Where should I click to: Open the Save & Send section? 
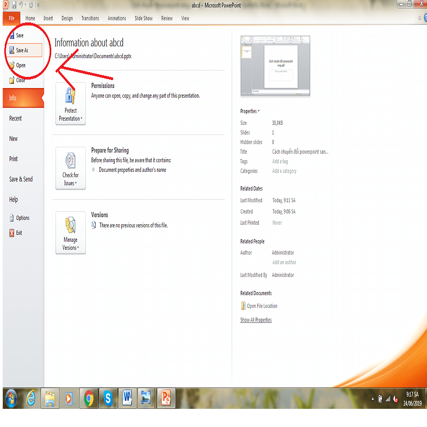point(21,179)
